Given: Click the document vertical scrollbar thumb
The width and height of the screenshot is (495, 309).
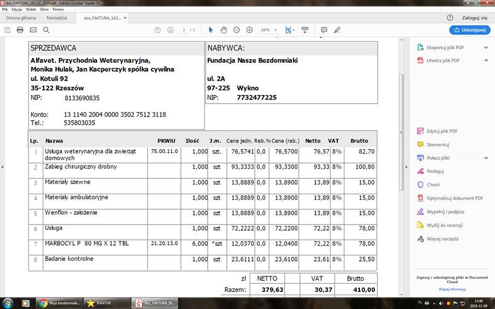Looking at the screenshot, I should coord(402,132).
